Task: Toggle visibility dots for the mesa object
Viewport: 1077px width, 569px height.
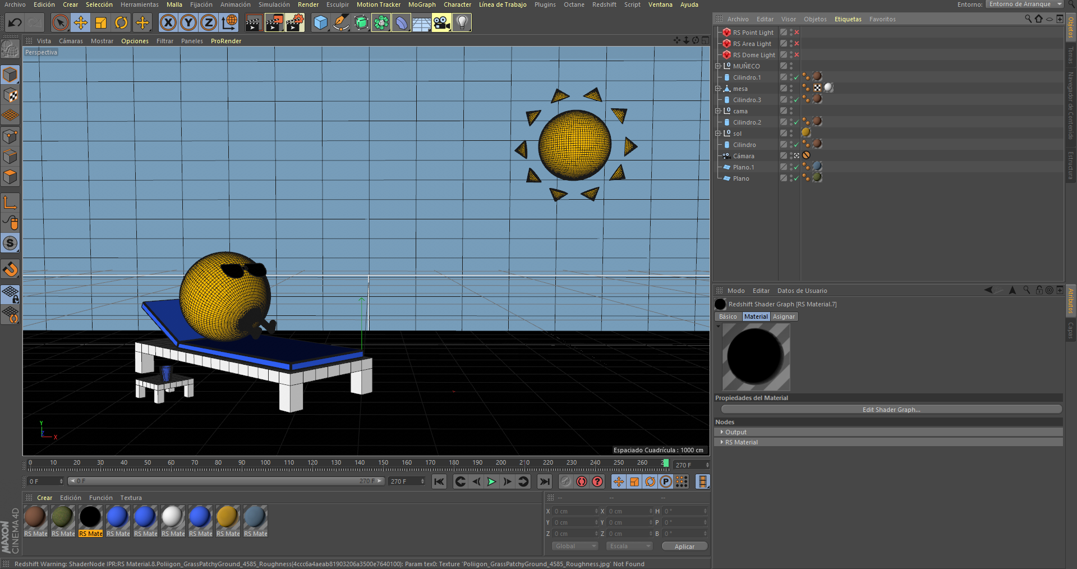Action: [791, 89]
